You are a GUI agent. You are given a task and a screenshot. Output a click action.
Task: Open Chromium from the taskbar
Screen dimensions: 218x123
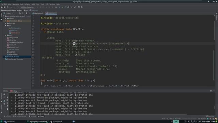(x=10, y=122)
